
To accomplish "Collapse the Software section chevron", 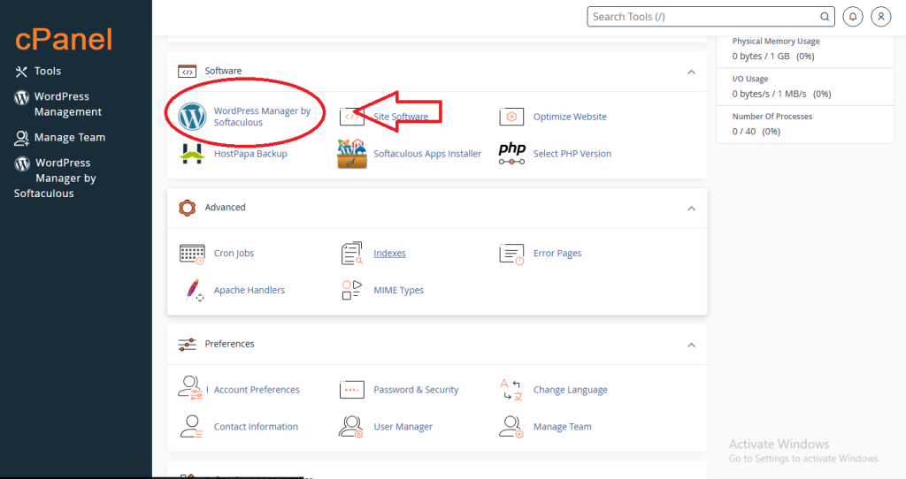I will pyautogui.click(x=691, y=72).
